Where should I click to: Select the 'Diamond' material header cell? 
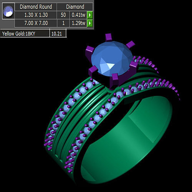(75, 7)
